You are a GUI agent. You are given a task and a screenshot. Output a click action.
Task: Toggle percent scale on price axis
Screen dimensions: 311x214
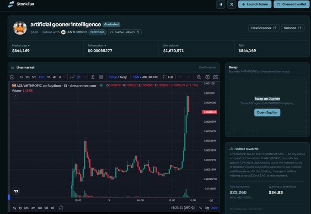pyautogui.click(x=200, y=208)
